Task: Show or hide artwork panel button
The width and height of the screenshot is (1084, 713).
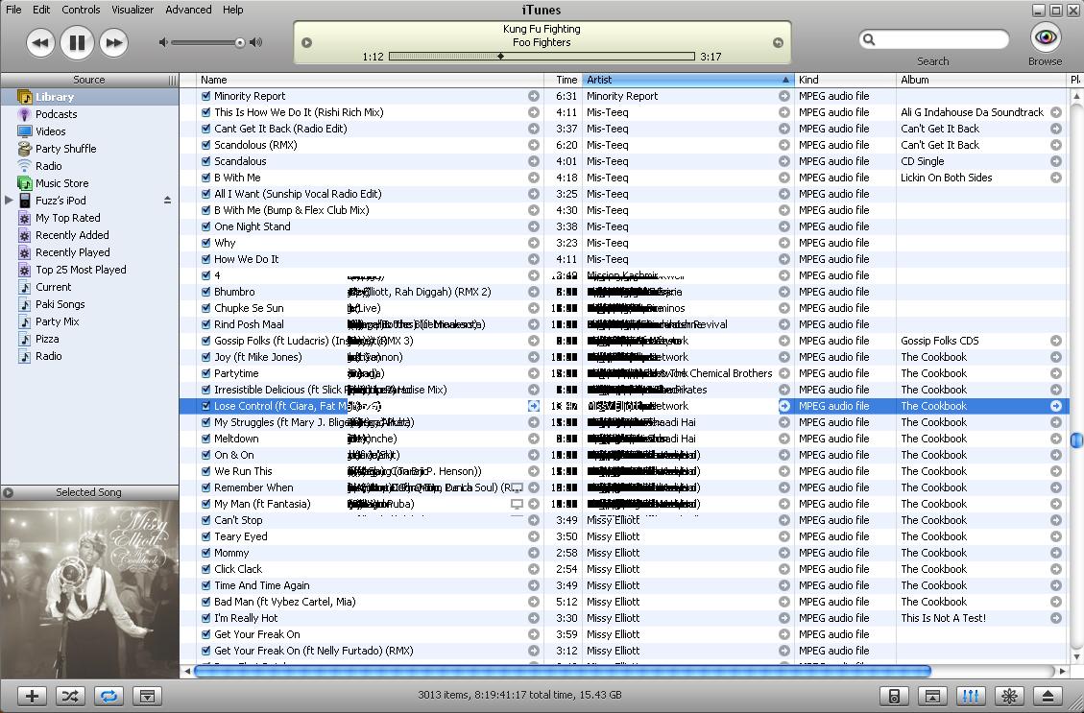Action: pos(147,696)
